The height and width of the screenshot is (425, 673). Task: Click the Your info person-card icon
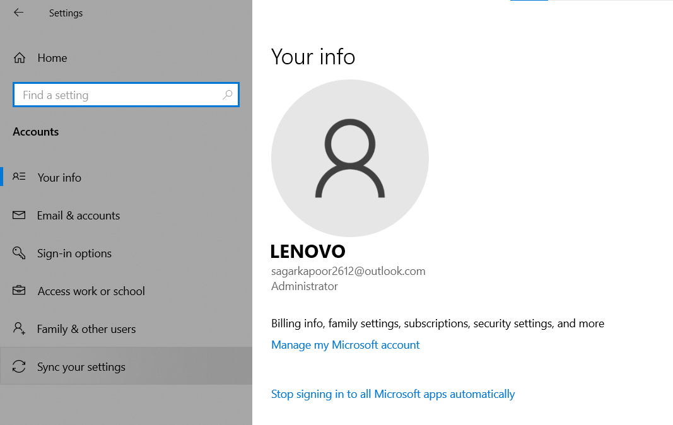point(20,177)
